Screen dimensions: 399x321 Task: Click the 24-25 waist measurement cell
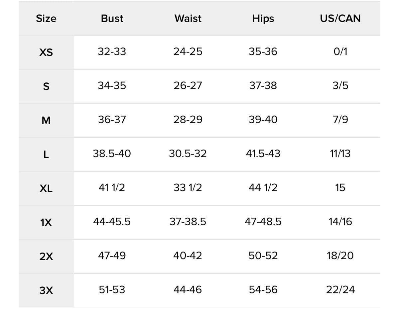pyautogui.click(x=188, y=52)
